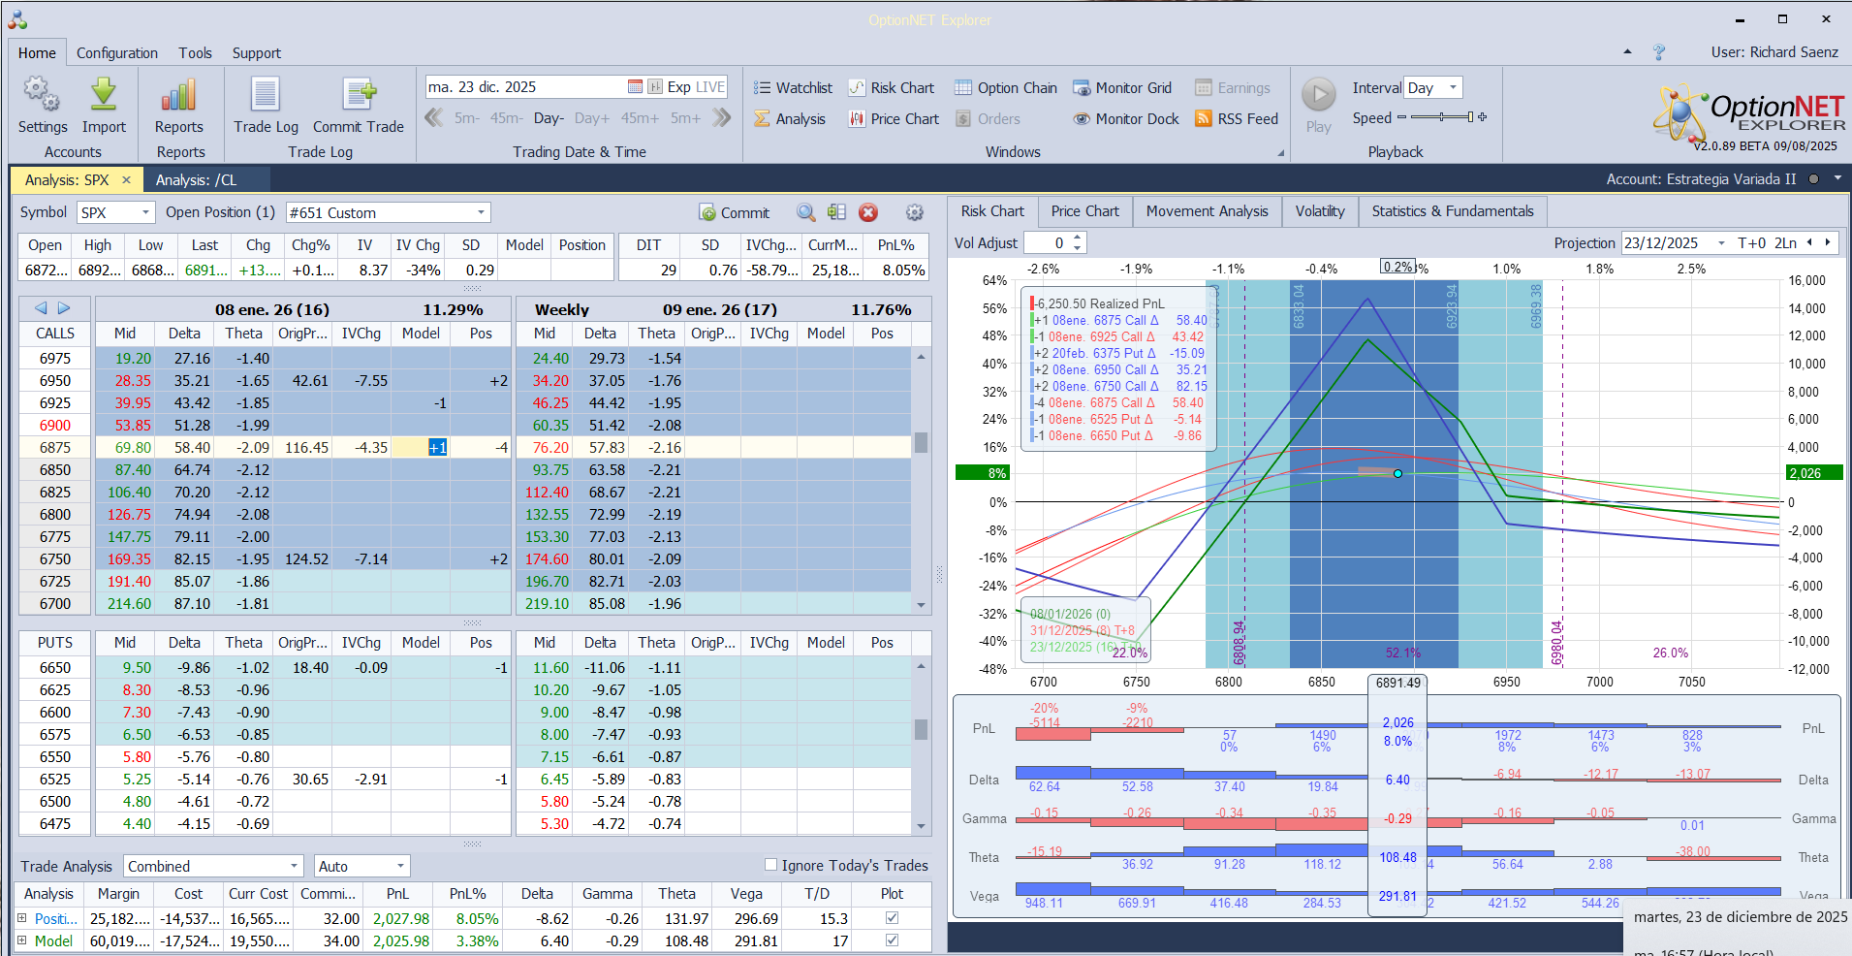
Task: Open Risk Chart window from ribbon
Action: [892, 88]
